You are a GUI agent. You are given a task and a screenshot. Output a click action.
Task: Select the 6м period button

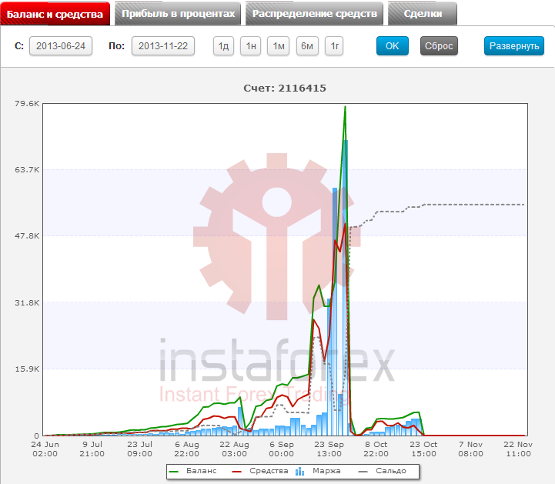(307, 46)
